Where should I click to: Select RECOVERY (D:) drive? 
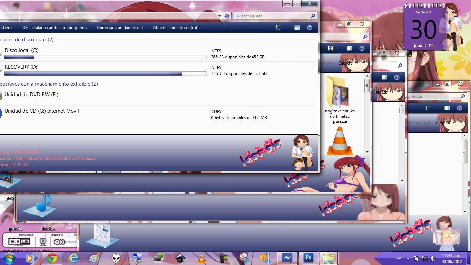[21, 67]
